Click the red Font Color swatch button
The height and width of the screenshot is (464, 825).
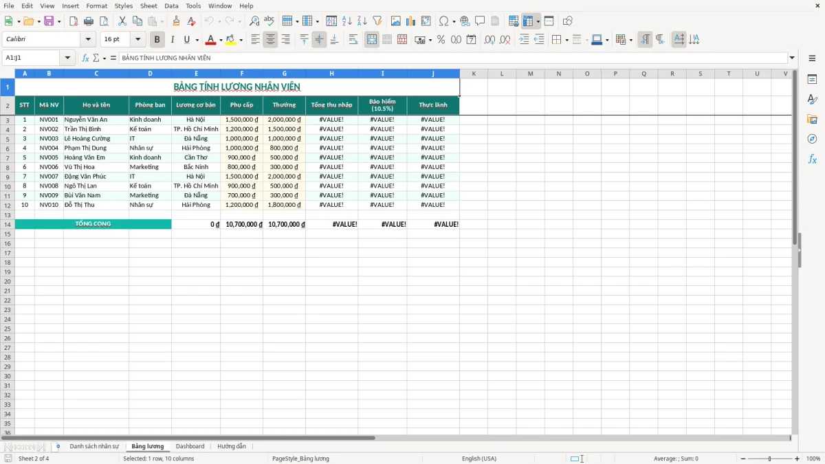tap(211, 40)
